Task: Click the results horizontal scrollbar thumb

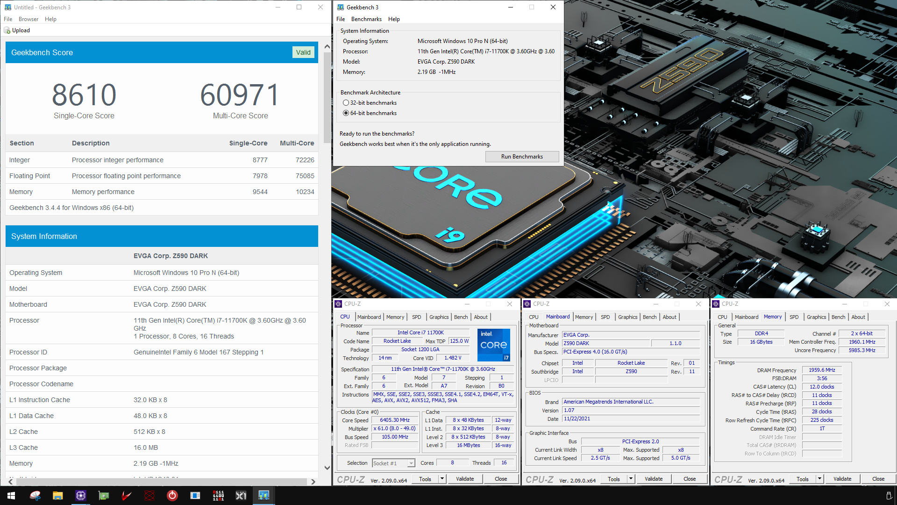Action: pos(161,482)
